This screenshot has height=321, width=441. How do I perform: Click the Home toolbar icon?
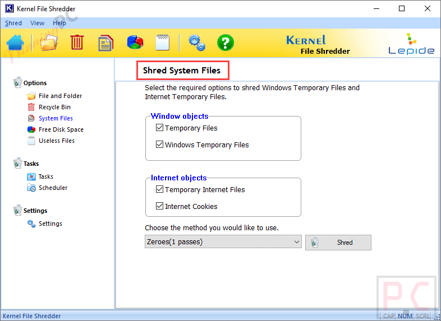coord(15,43)
